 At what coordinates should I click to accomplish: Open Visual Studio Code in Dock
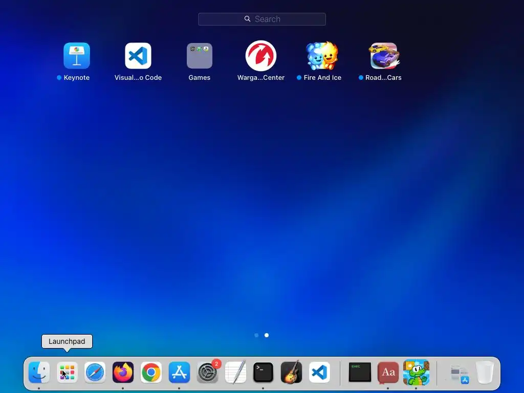click(x=319, y=373)
